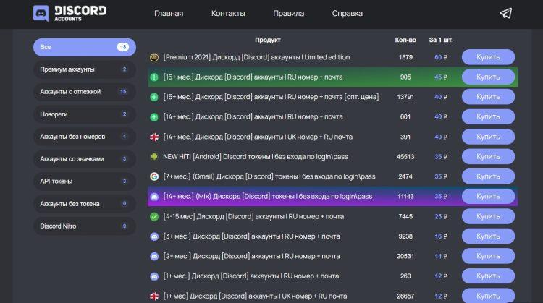
Task: Click the gold Premium 2021 product icon
Action: pyautogui.click(x=153, y=57)
